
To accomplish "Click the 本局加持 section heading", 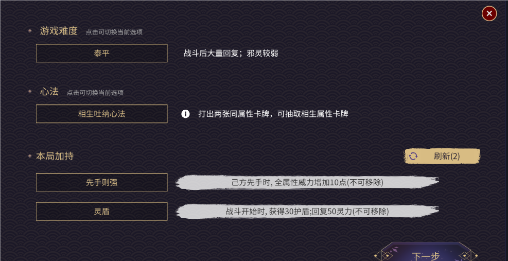I will pos(55,155).
